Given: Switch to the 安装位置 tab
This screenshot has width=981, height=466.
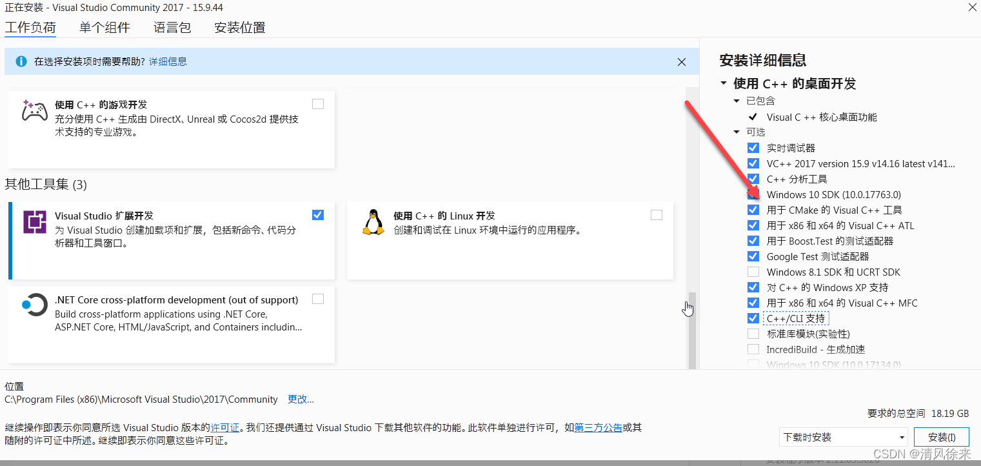Looking at the screenshot, I should pos(240,28).
